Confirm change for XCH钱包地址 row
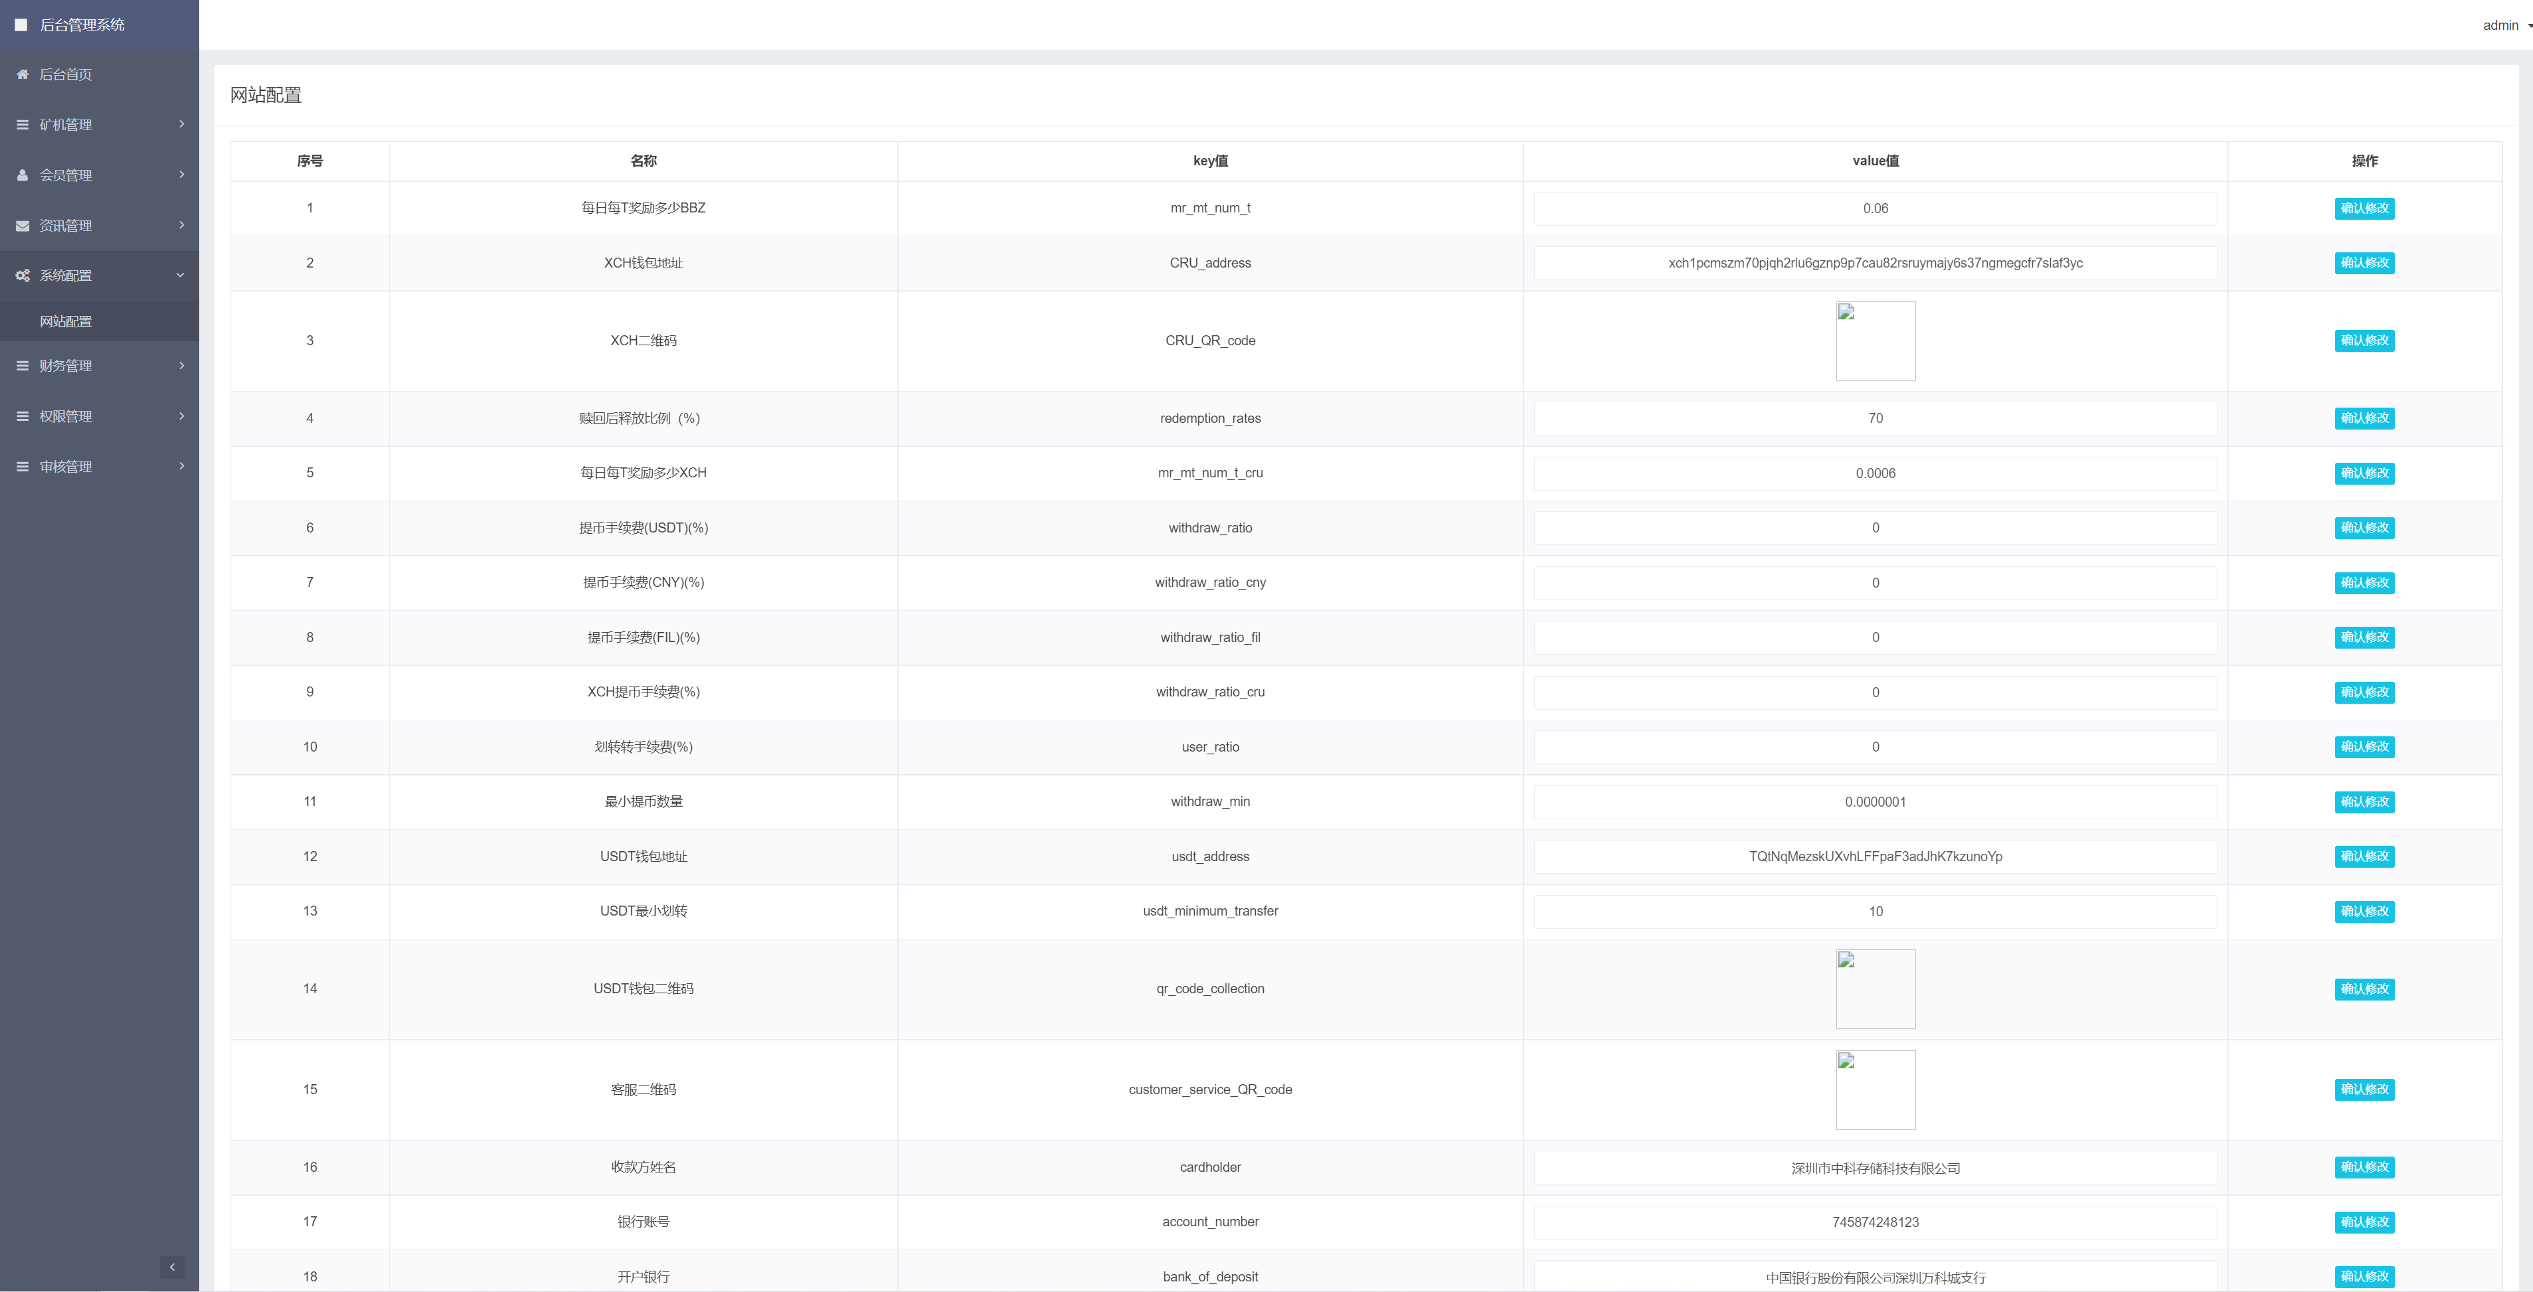Screen dimensions: 2533x1292 point(2364,262)
